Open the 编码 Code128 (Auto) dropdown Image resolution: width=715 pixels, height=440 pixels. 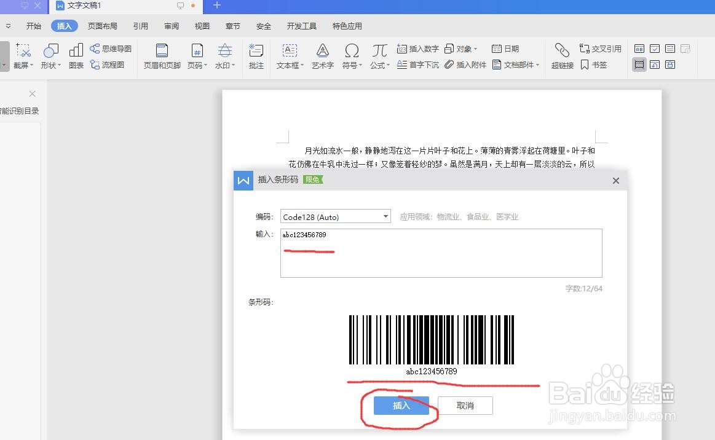(x=336, y=216)
